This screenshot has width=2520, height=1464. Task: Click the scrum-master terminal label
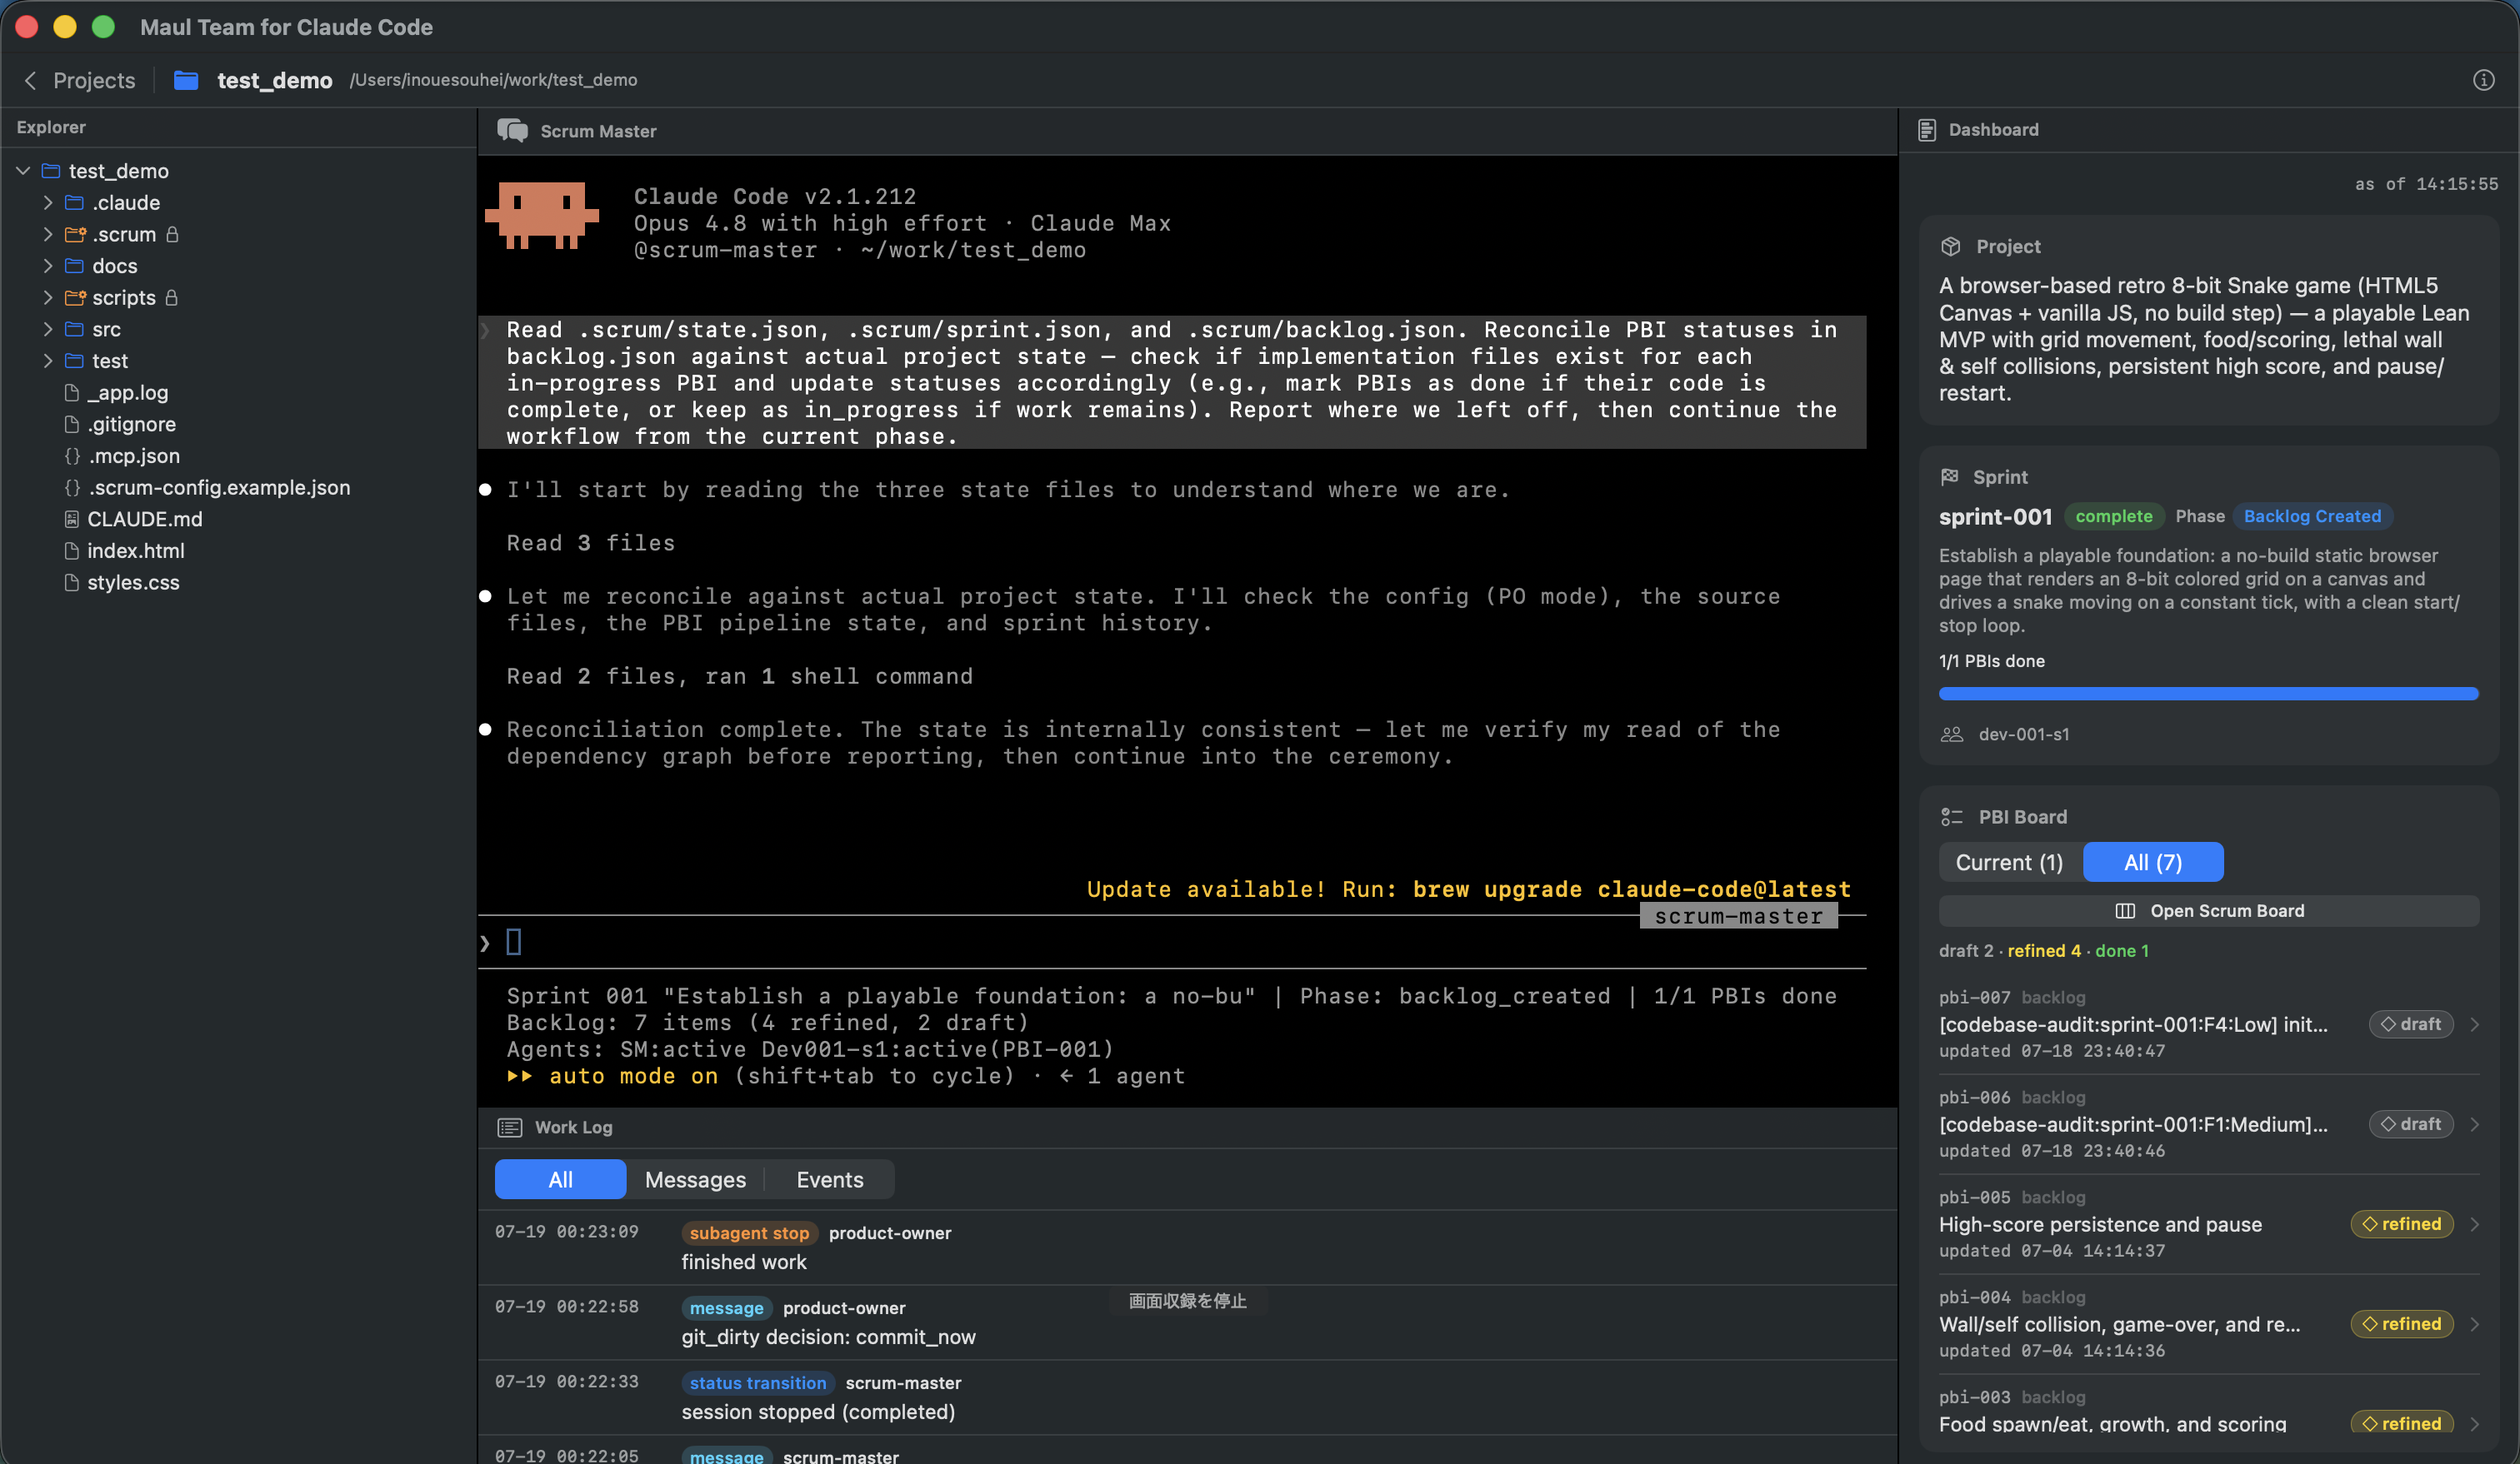tap(1738, 916)
